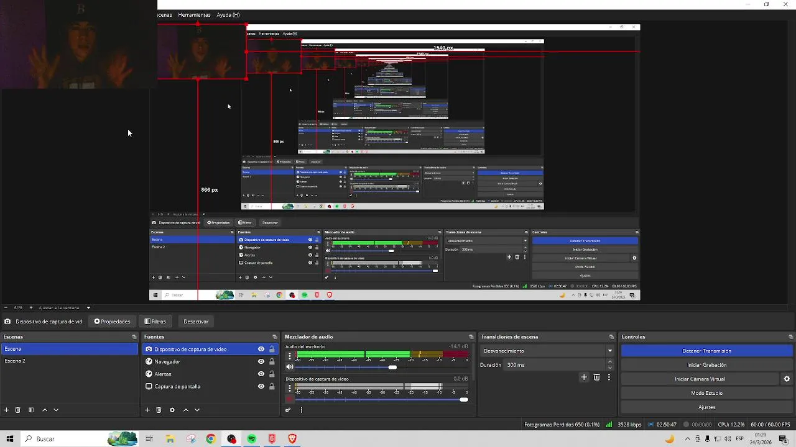This screenshot has width=796, height=447.
Task: Unmute Dispositivo de captura de vídeo audio
Action: [290, 399]
